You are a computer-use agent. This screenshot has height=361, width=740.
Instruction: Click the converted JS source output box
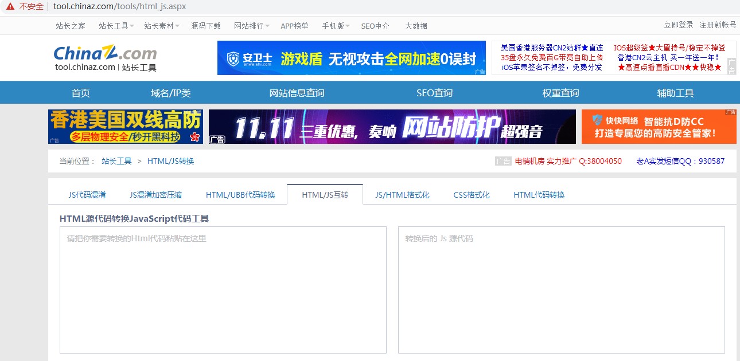click(x=561, y=290)
